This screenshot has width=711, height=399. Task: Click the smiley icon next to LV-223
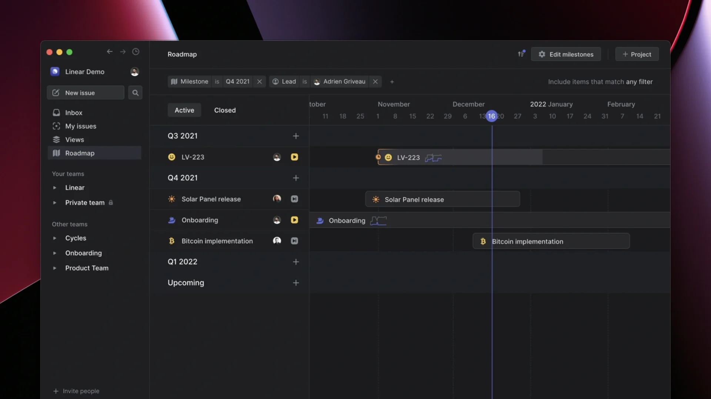click(172, 157)
